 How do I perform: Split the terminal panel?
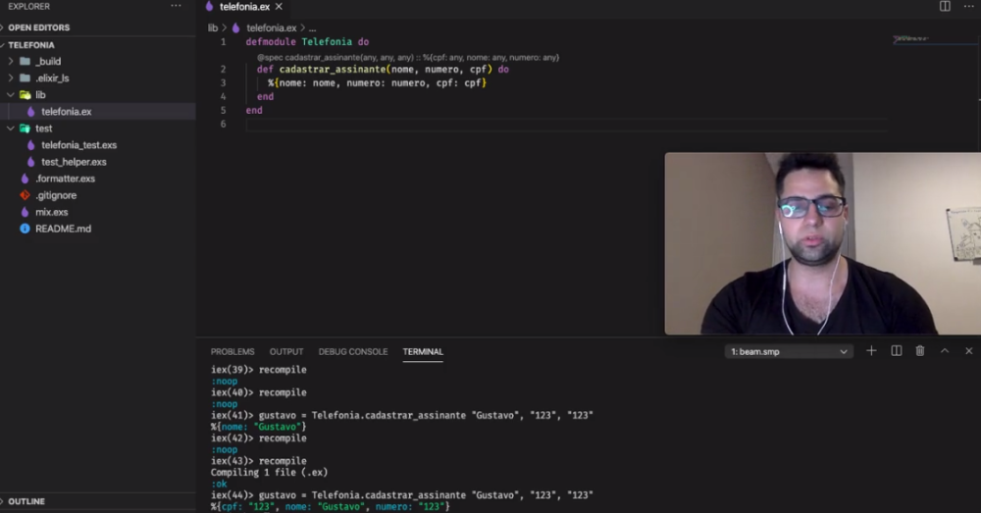coord(896,351)
